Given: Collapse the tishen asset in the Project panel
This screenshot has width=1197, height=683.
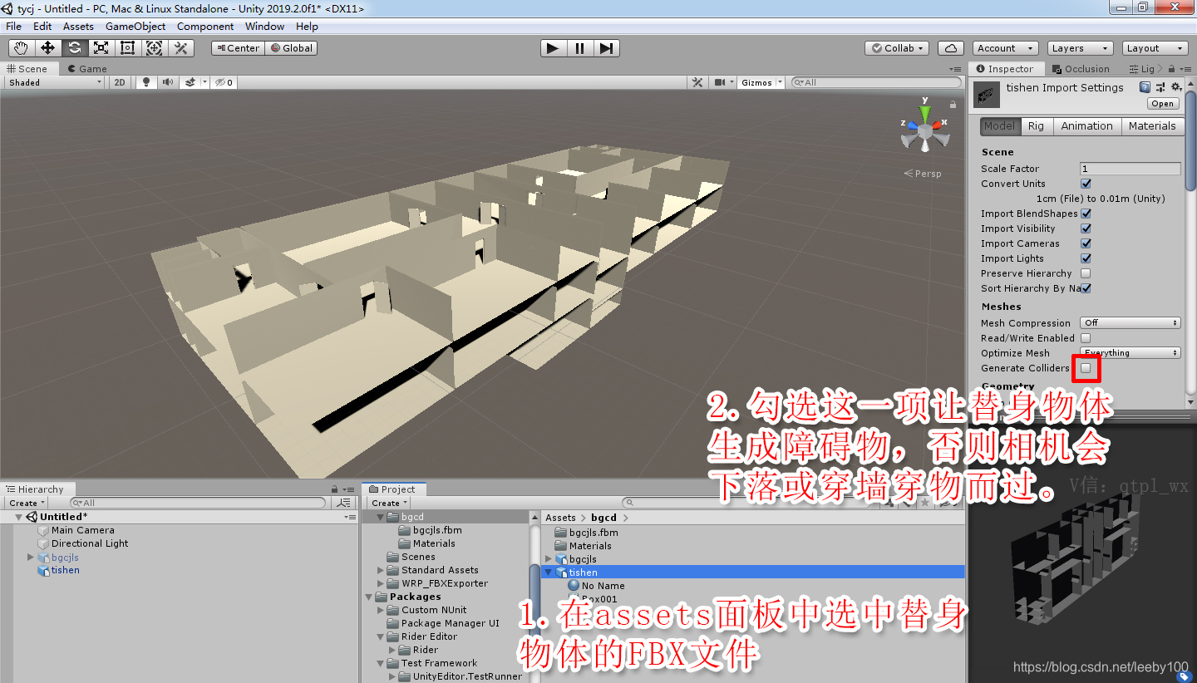Looking at the screenshot, I should point(547,572).
